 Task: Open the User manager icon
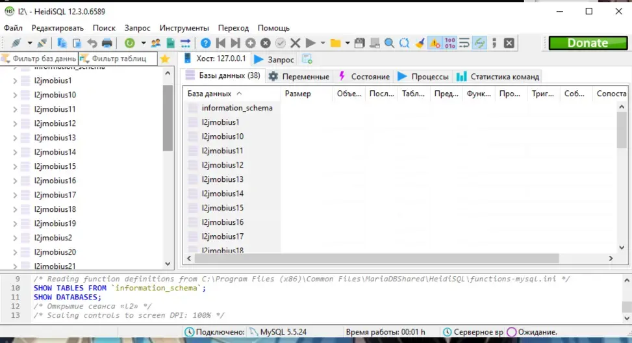pyautogui.click(x=156, y=43)
